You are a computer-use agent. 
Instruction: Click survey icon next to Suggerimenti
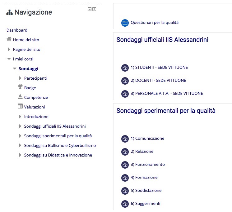click(x=125, y=204)
